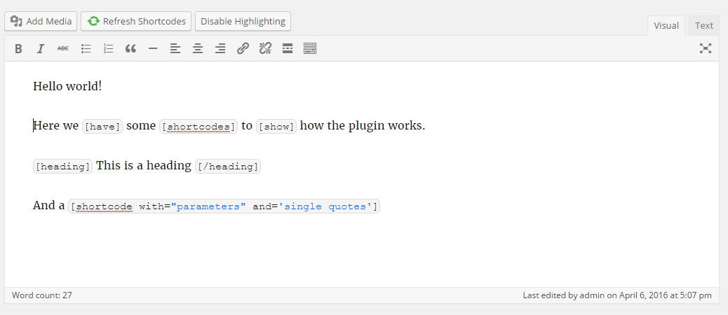This screenshot has width=728, height=315.
Task: Click the closing [/heading] shortcode
Action: pos(228,167)
